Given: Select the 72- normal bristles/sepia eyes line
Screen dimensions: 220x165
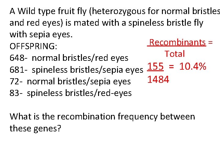Looking at the screenshot, I should click(70, 81).
